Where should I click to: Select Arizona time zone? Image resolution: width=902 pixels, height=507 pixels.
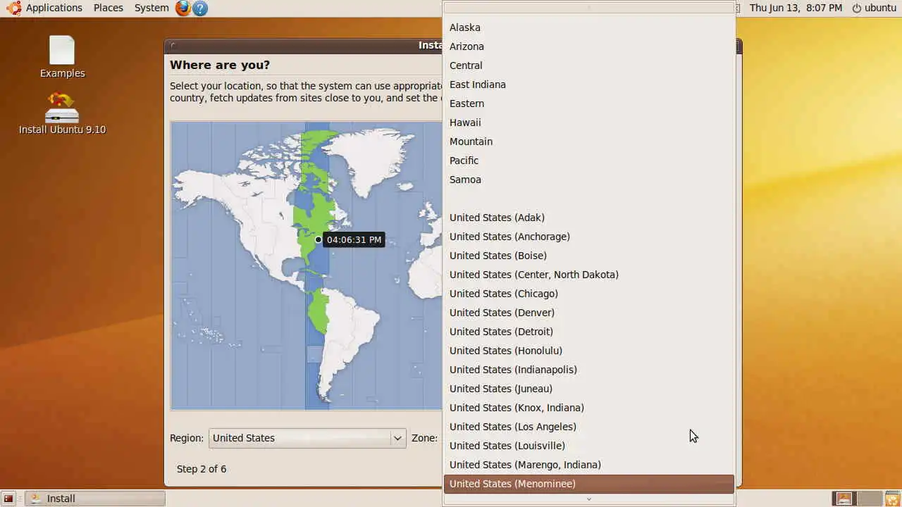point(588,46)
